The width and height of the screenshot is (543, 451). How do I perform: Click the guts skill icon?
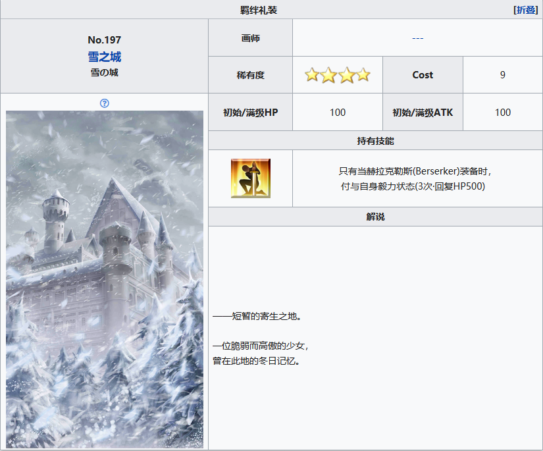coord(250,178)
